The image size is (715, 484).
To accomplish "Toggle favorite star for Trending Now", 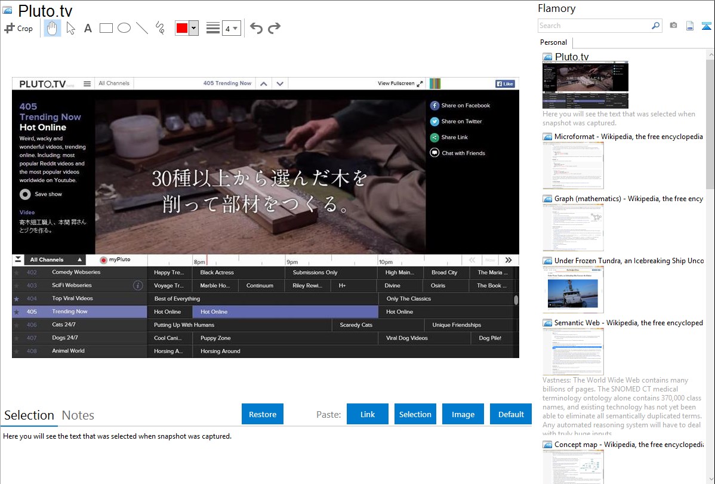I will (x=17, y=312).
